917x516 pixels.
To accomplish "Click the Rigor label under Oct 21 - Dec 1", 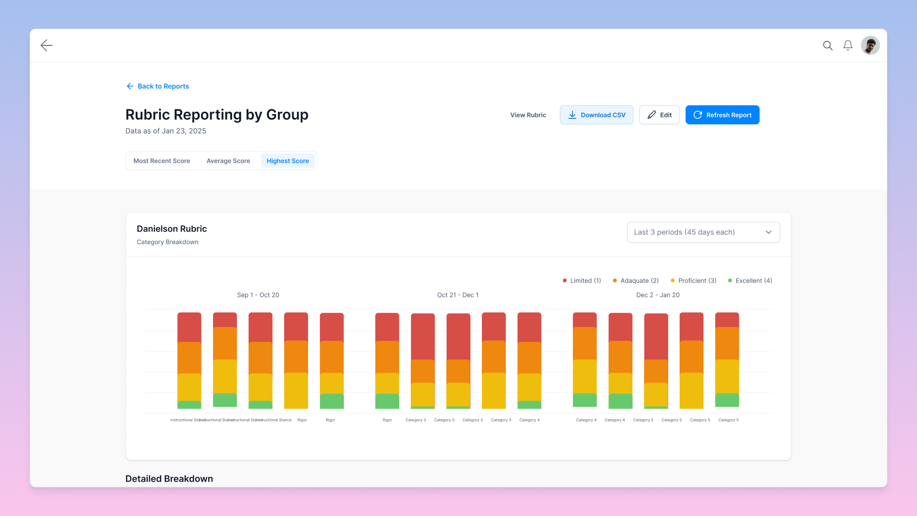I will 387,420.
